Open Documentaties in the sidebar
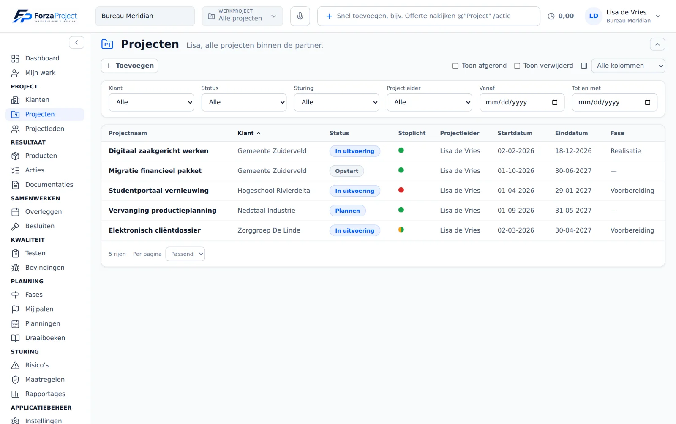 (x=45, y=184)
